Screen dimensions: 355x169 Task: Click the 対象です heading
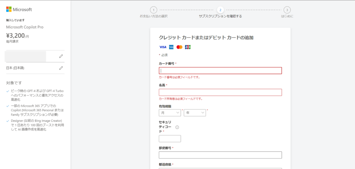pos(14,83)
